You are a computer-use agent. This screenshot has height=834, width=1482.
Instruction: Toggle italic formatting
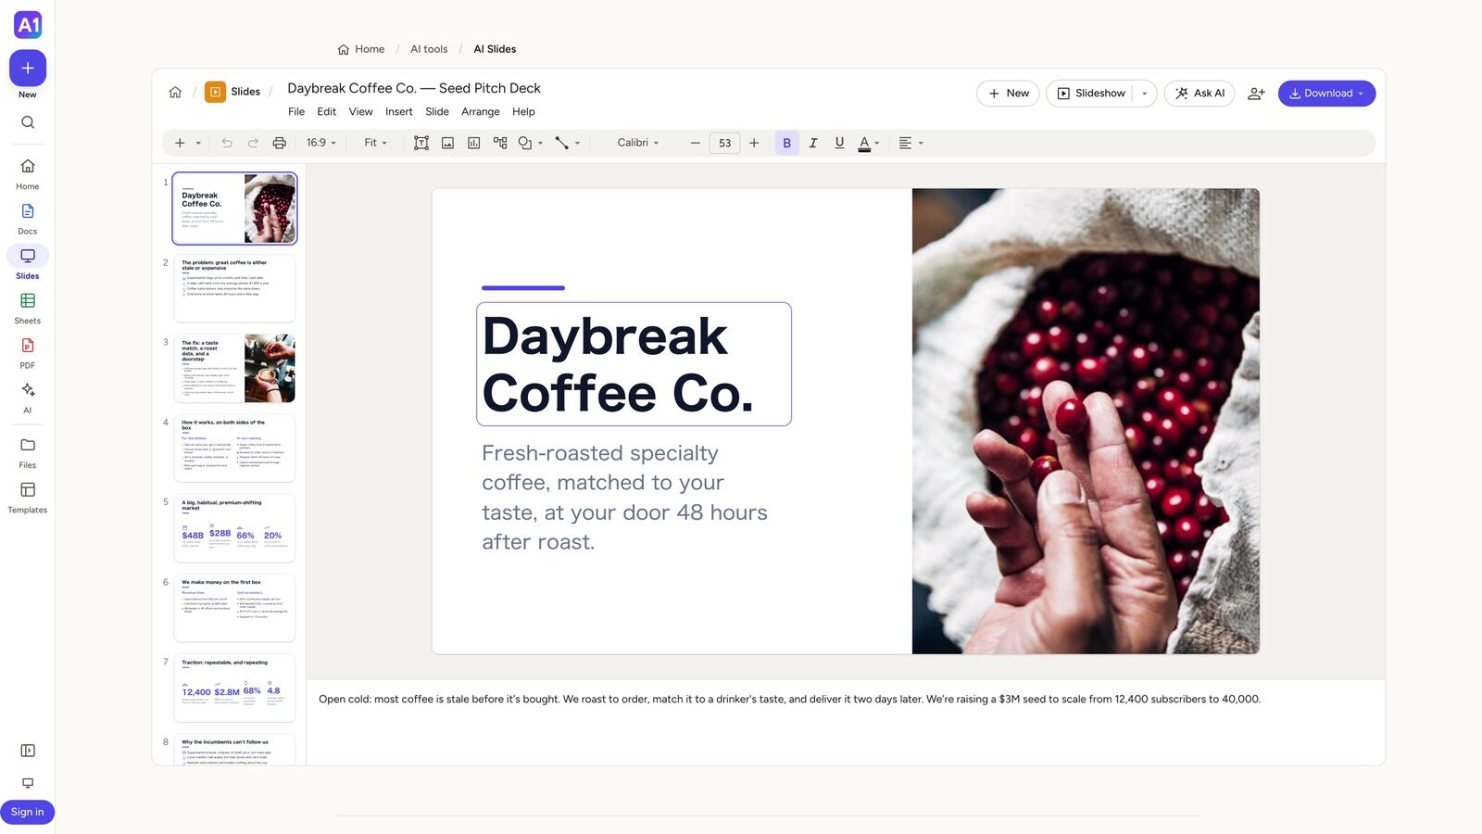point(813,143)
